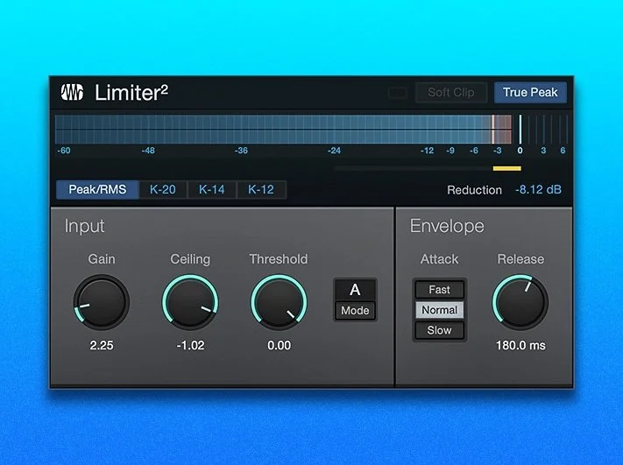Click the Ceiling value -1.02
Viewport: 623px width, 465px height.
tap(190, 346)
